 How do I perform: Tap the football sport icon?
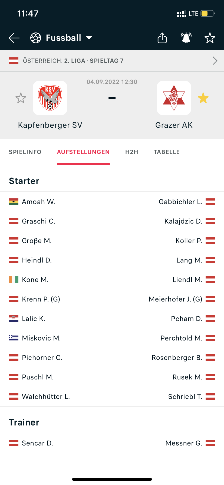[36, 38]
